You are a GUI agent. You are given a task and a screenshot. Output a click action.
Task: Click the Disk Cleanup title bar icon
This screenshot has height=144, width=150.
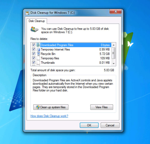[27, 13]
